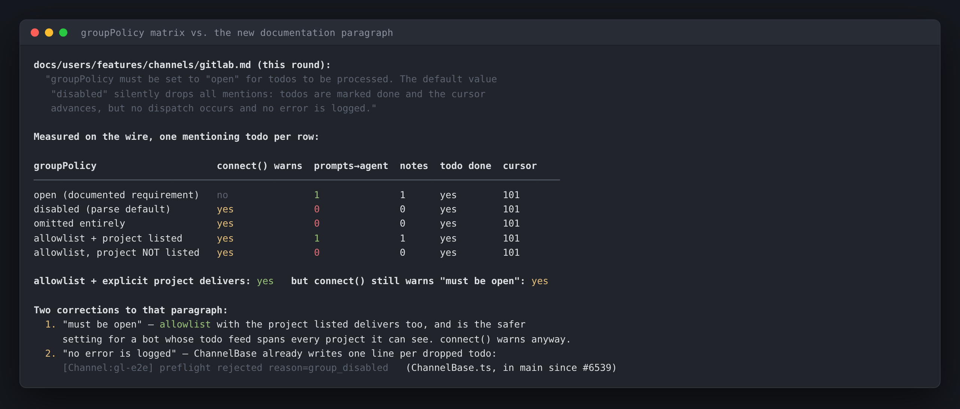Select the 'disabled (parse default)' row label

[102, 209]
